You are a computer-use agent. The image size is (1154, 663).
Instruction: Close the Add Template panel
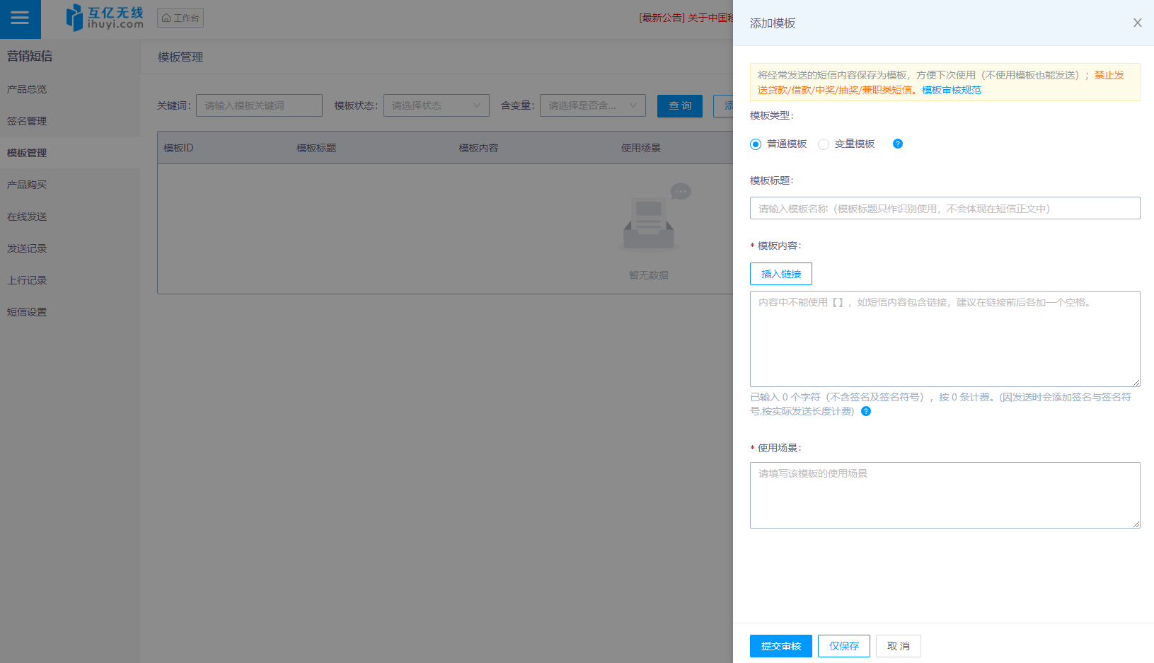pos(1137,23)
